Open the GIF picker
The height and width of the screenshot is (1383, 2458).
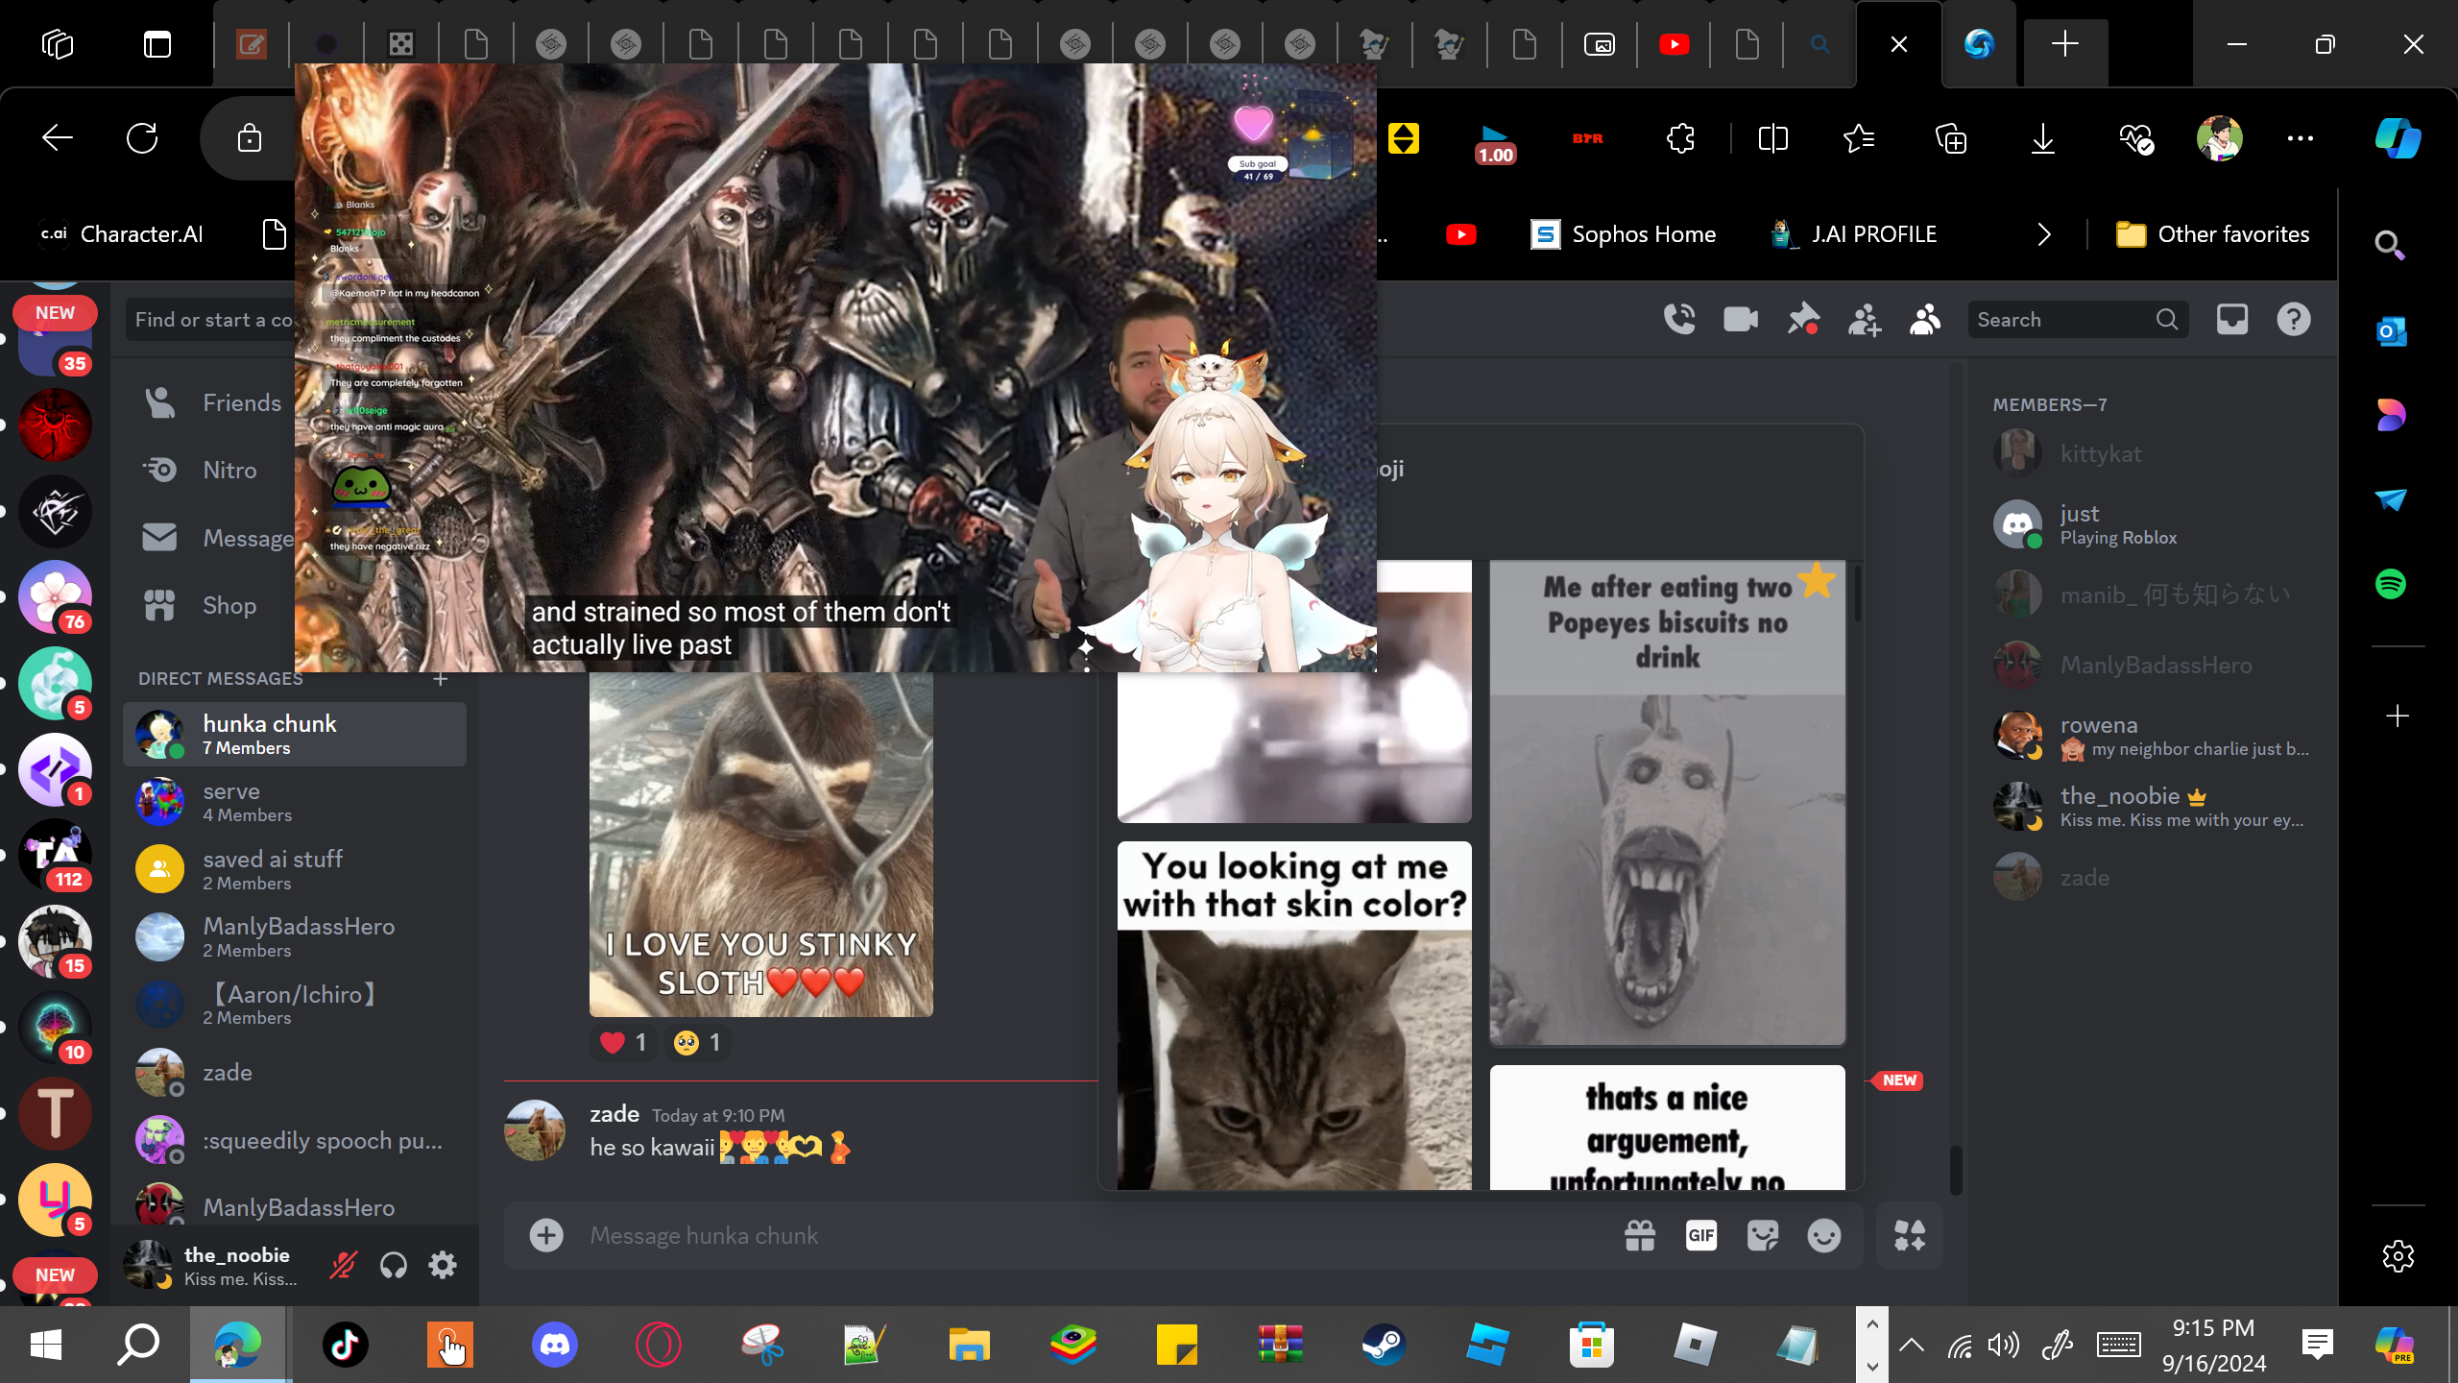(1701, 1235)
